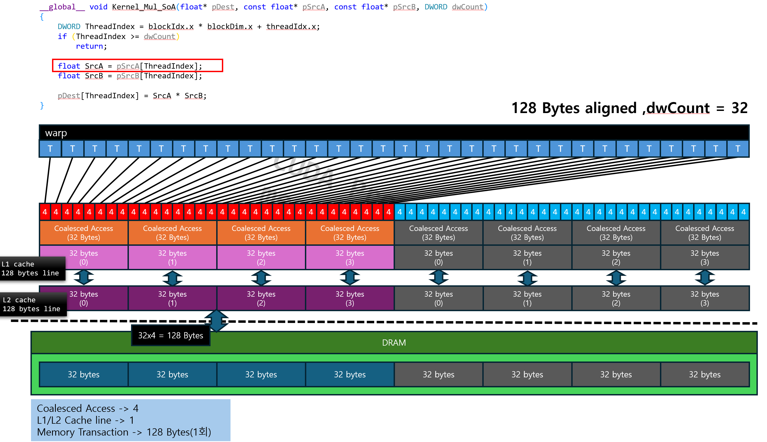Click the first orange "Coalesced Access (32 Bytes)" block
The width and height of the screenshot is (767, 442).
[x=84, y=233]
